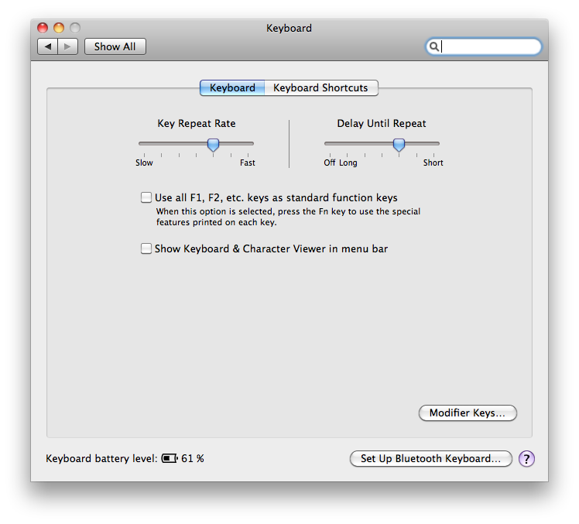Open the Modifier Keys dialog
This screenshot has height=524, width=579.
click(468, 413)
